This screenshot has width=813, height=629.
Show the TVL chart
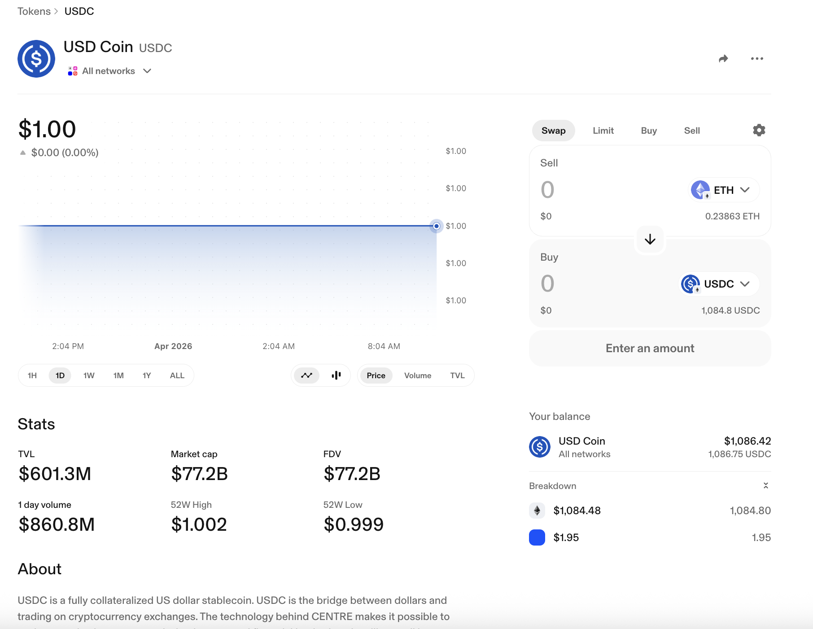(x=458, y=376)
